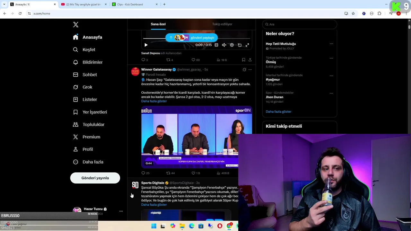This screenshot has height=231, width=411.
Task: View analytics showing 18 B views
Action: tap(222, 60)
